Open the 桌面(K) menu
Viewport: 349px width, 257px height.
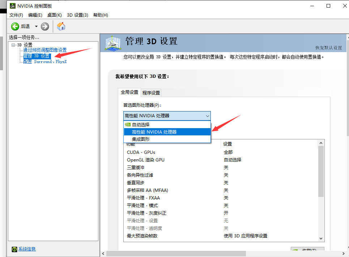55,15
